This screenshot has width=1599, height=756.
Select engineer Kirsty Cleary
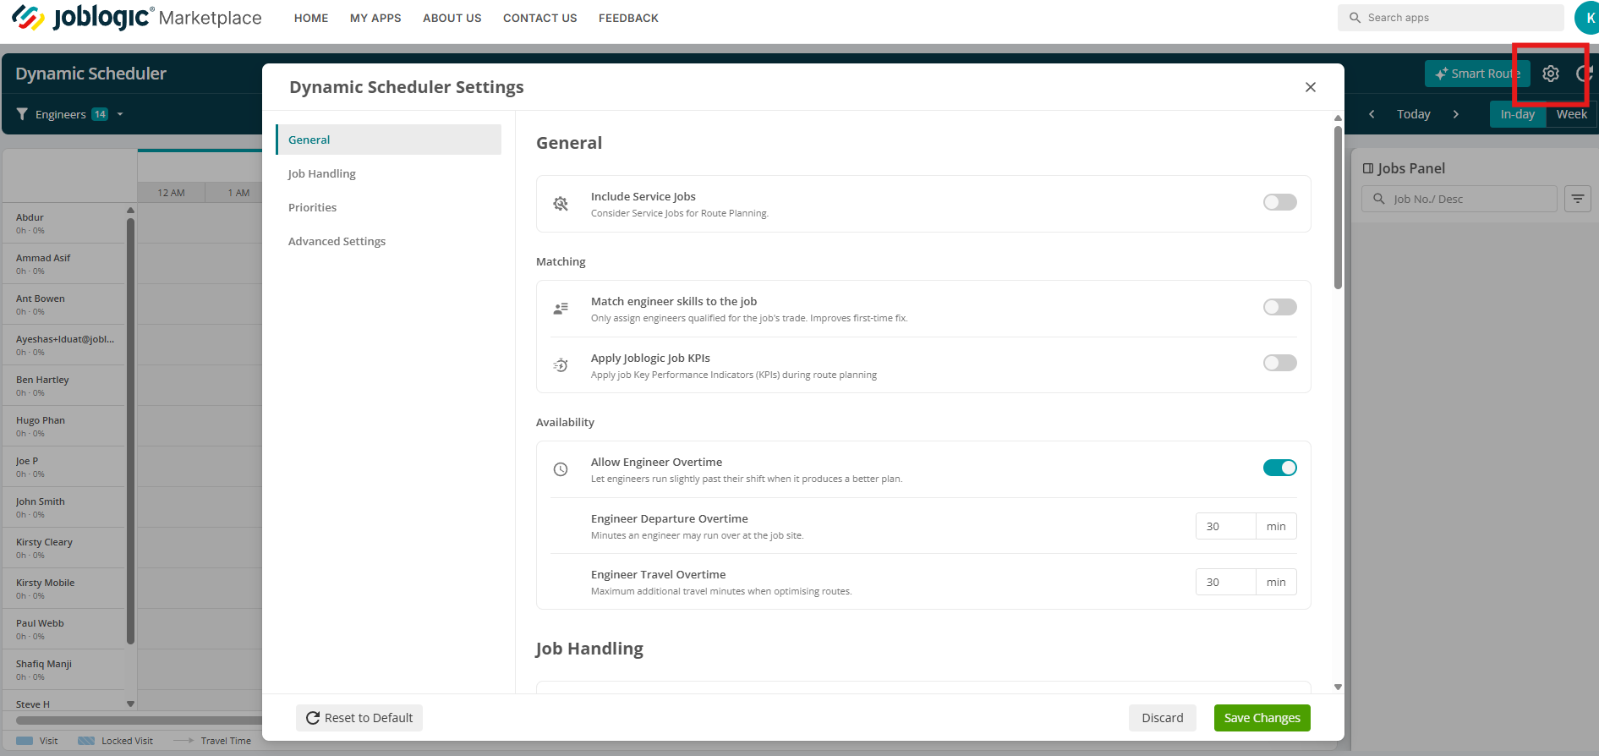pyautogui.click(x=63, y=548)
